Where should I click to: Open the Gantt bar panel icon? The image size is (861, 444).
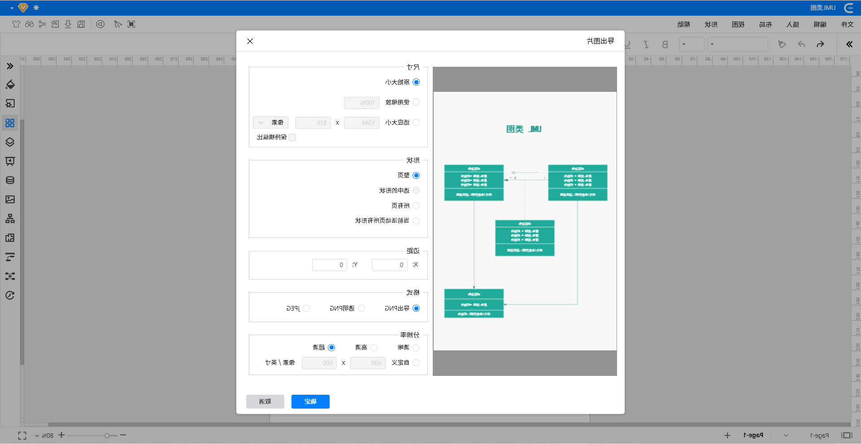(10, 257)
